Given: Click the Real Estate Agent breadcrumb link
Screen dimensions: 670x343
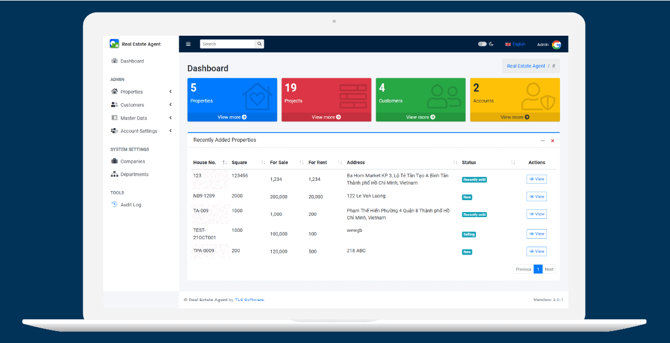Looking at the screenshot, I should pyautogui.click(x=526, y=66).
